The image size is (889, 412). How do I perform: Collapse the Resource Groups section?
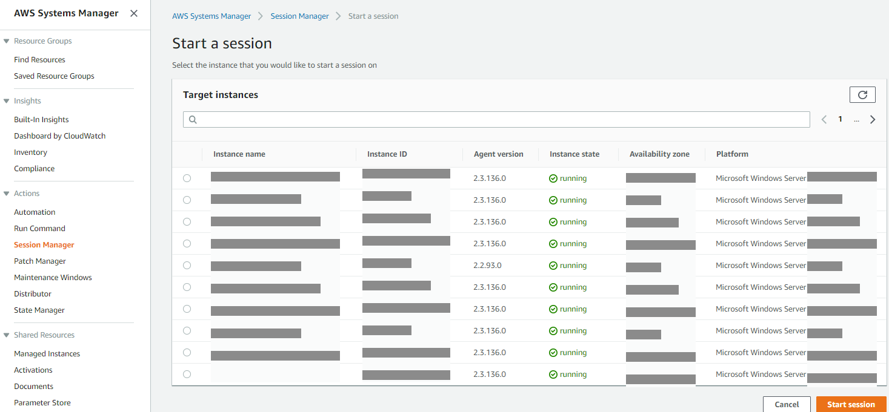(x=6, y=41)
